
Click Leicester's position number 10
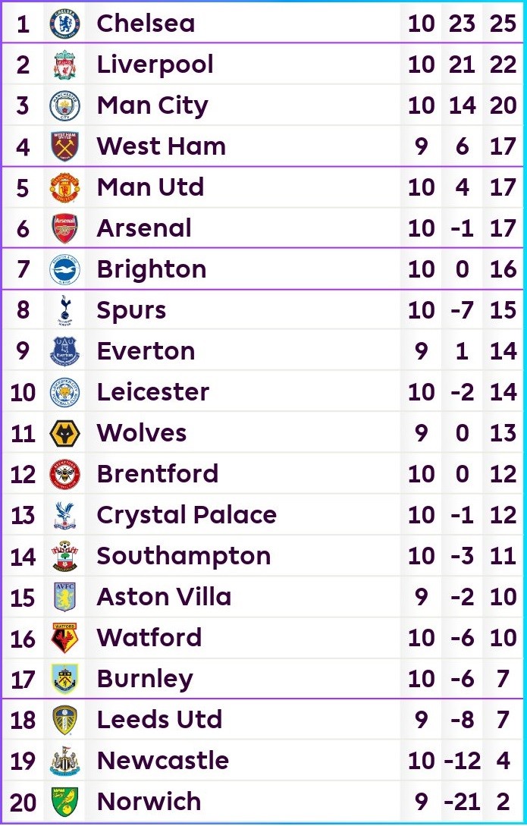24,393
